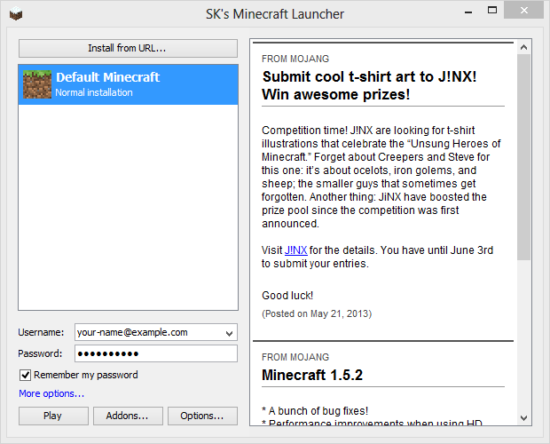Click the news panel scrollbar thumb
This screenshot has height=444, width=550.
(523, 157)
